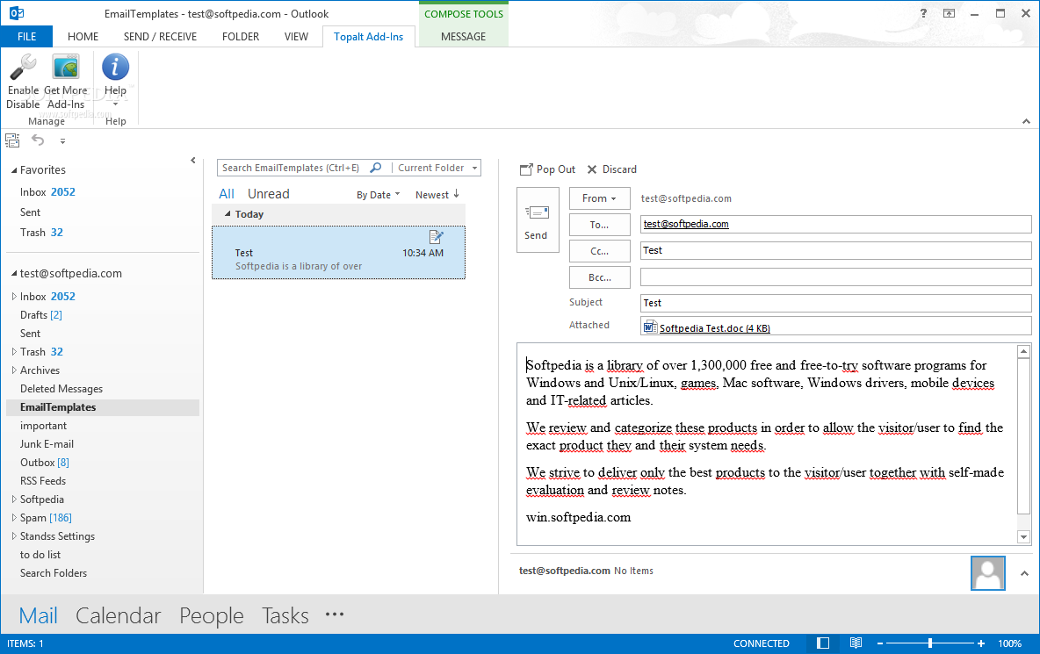Switch to Reading view icon in status bar
The height and width of the screenshot is (654, 1040).
click(x=856, y=643)
